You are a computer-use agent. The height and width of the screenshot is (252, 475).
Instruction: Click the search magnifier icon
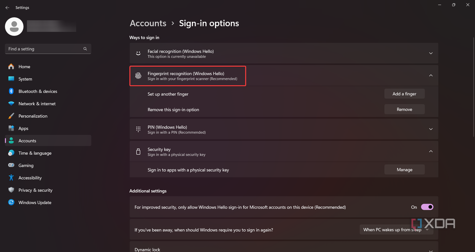point(85,49)
